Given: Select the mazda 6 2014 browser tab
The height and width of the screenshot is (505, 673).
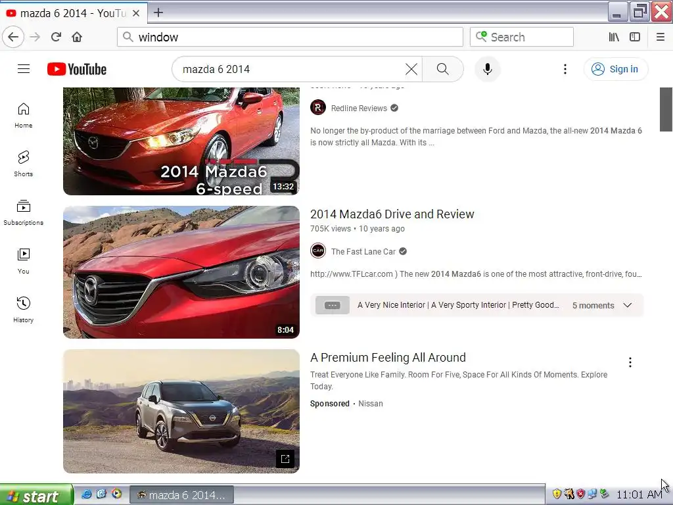Looking at the screenshot, I should click(x=73, y=13).
